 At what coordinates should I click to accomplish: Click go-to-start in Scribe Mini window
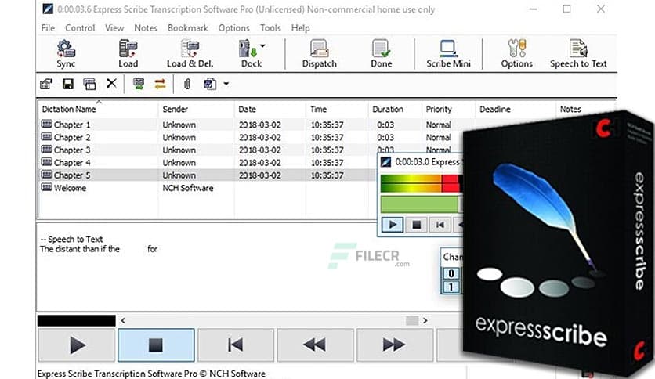click(440, 225)
